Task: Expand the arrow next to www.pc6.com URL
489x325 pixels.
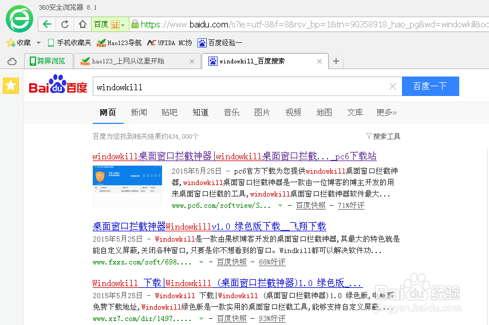Action: coord(281,206)
